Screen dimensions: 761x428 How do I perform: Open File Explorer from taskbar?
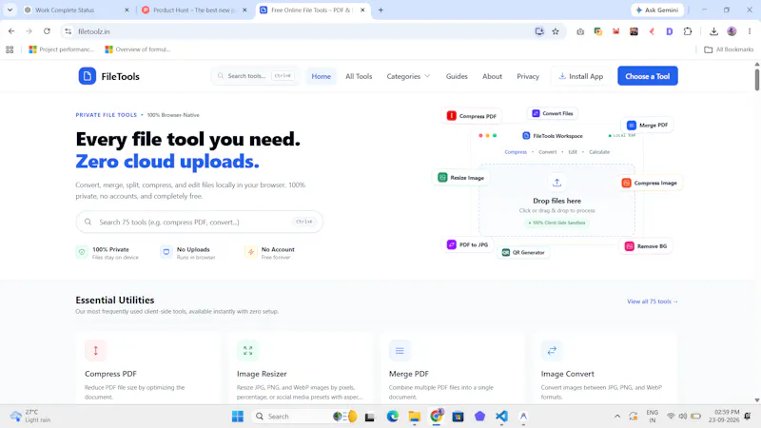coord(414,417)
